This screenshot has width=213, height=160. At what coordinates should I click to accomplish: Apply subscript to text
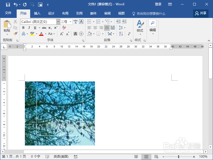[x=50, y=27]
